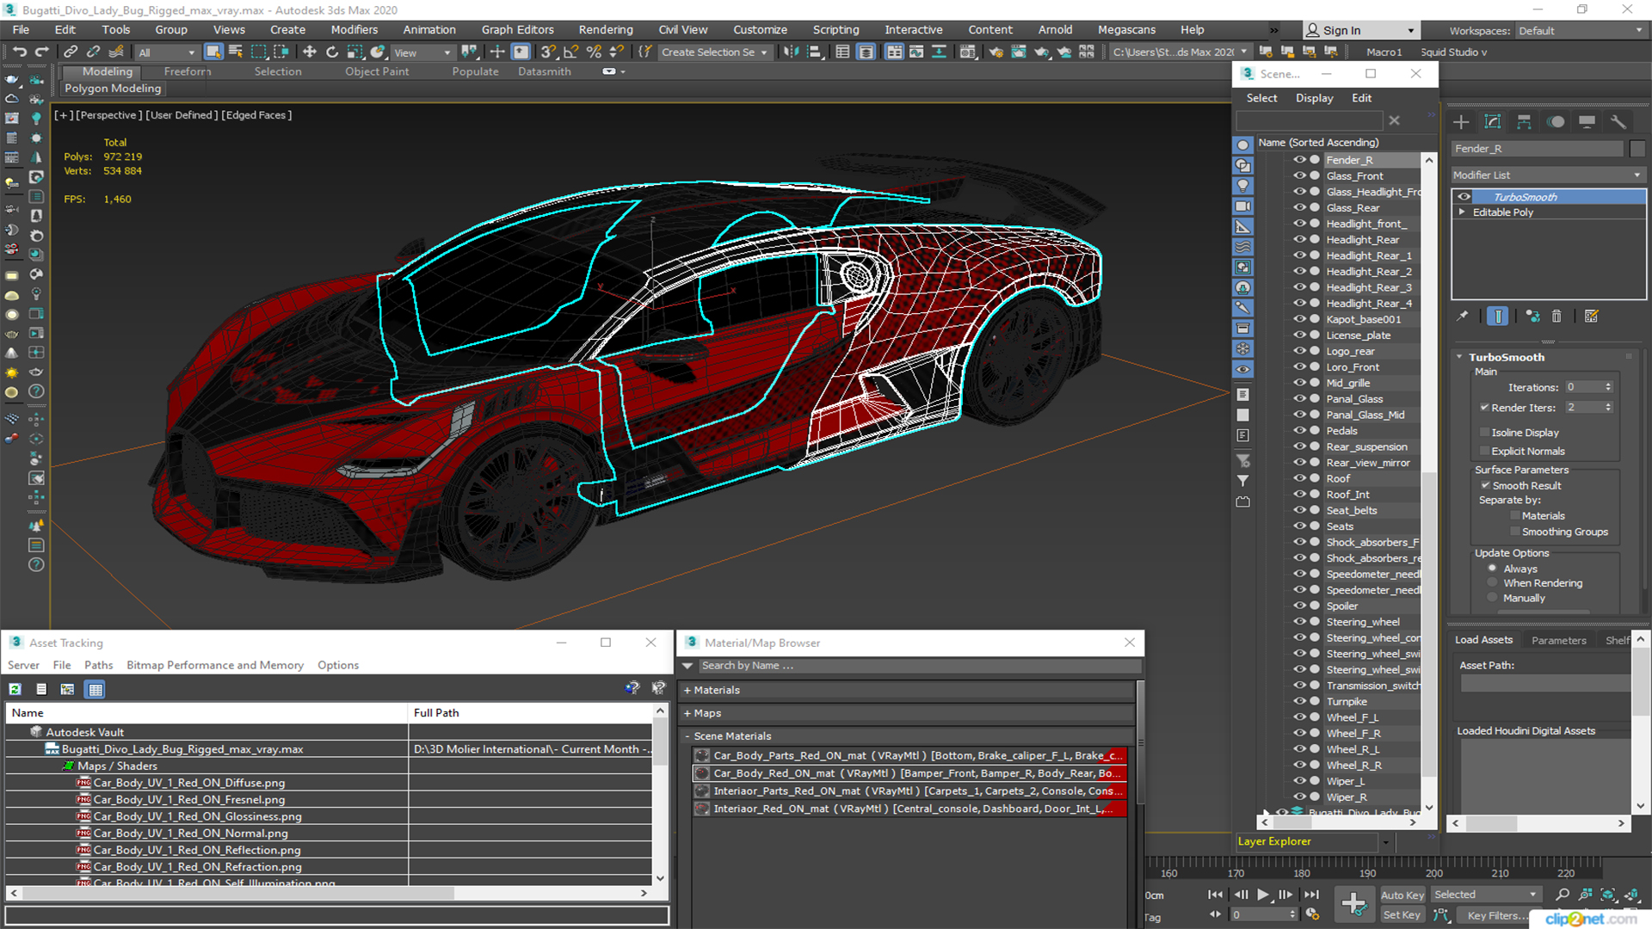Click the Undo arrow icon
1652x929 pixels.
20,52
